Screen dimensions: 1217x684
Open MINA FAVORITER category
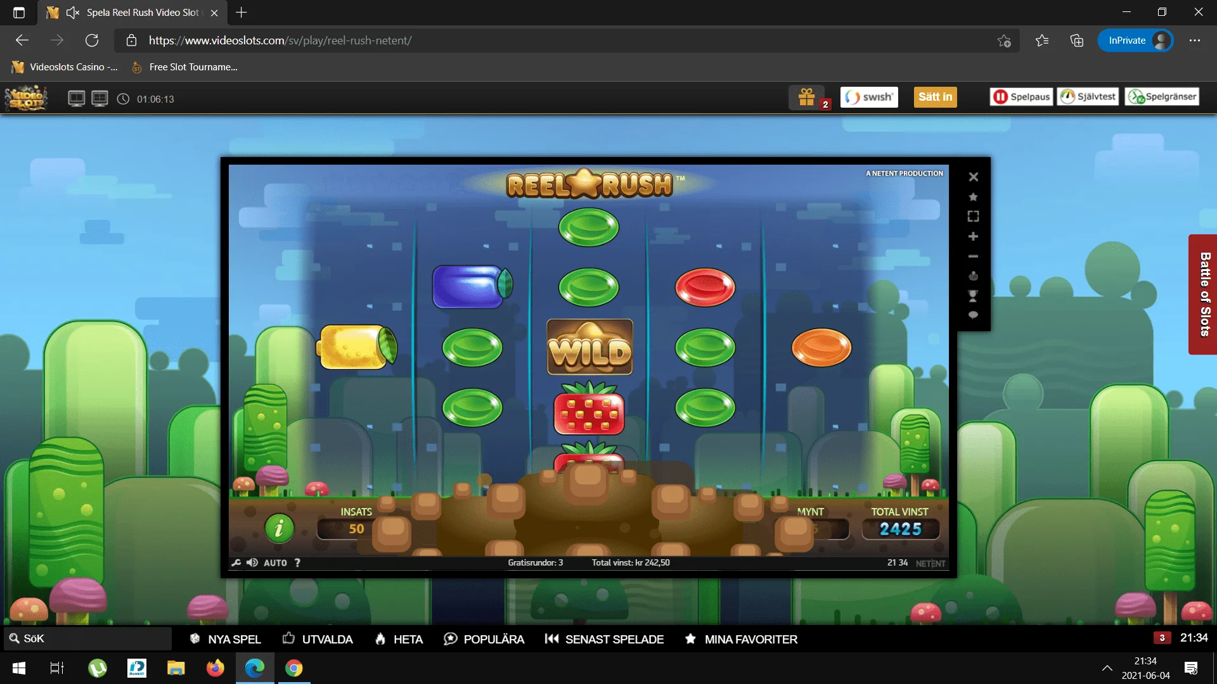[x=741, y=639]
